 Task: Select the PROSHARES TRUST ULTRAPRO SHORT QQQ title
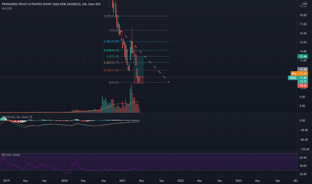coord(51,4)
